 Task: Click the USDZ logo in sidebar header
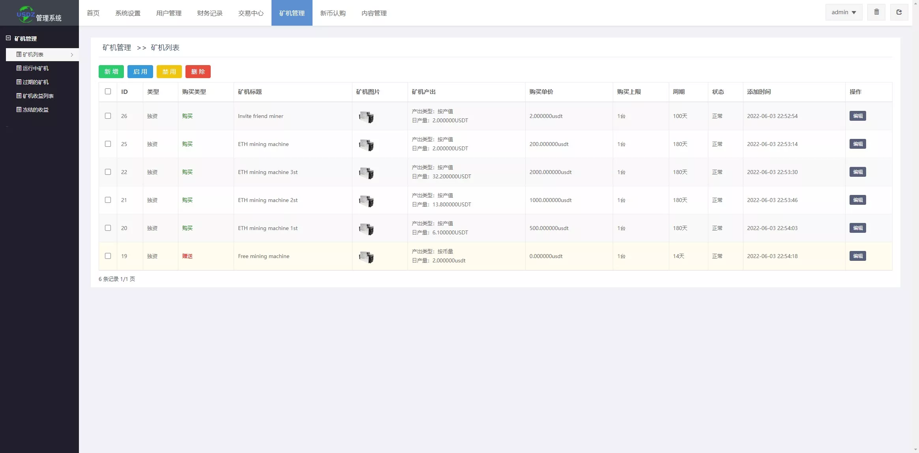pos(26,14)
